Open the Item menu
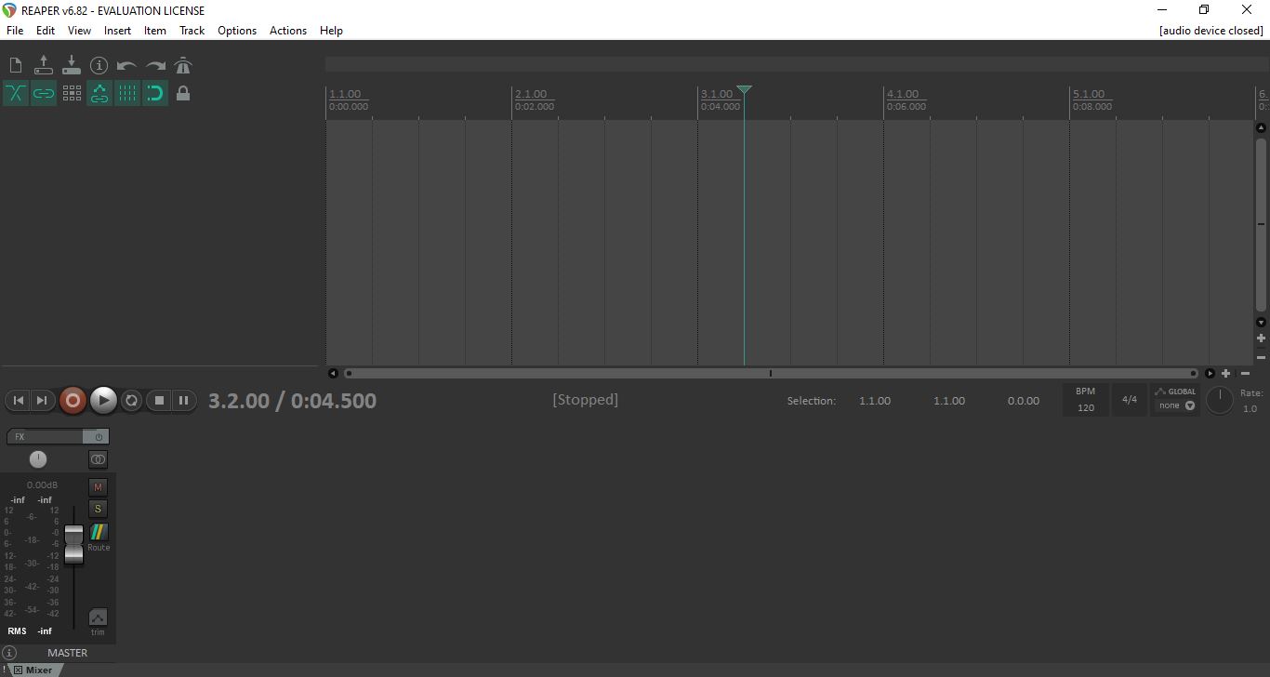1270x677 pixels. [x=154, y=30]
